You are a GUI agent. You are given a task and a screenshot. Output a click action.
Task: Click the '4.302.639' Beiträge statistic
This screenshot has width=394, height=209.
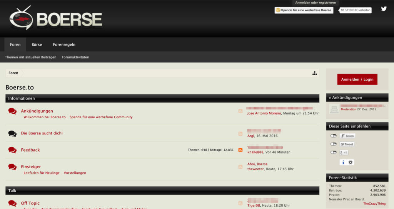pos(378,191)
